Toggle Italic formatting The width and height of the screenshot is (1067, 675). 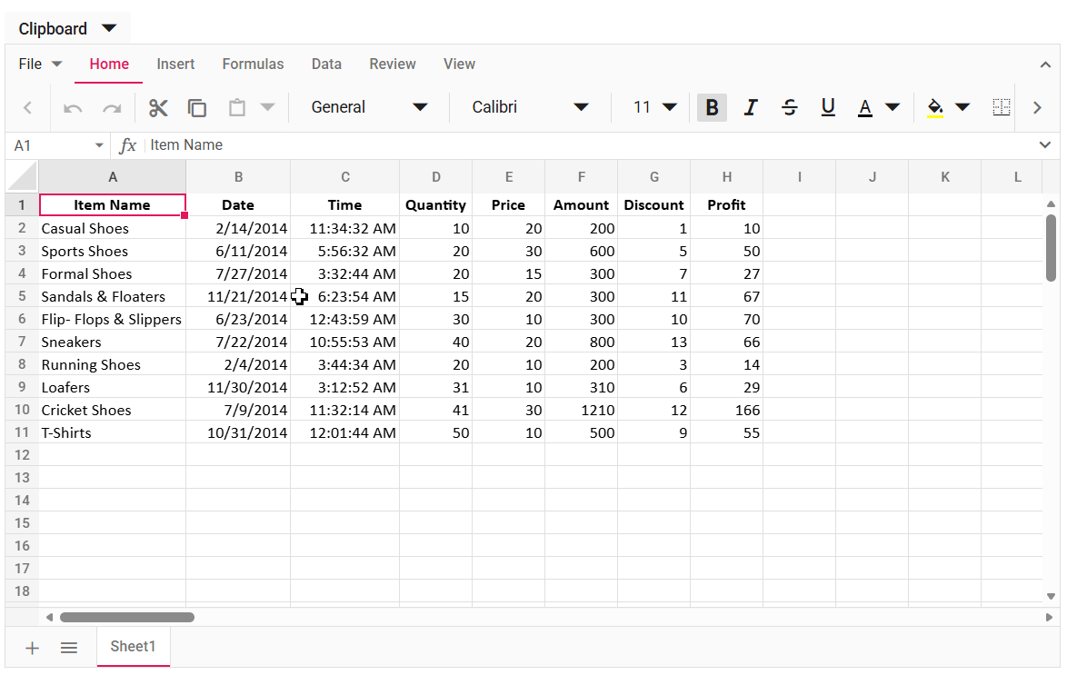point(751,108)
